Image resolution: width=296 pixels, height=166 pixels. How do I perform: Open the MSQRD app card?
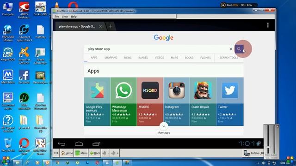(x=150, y=101)
